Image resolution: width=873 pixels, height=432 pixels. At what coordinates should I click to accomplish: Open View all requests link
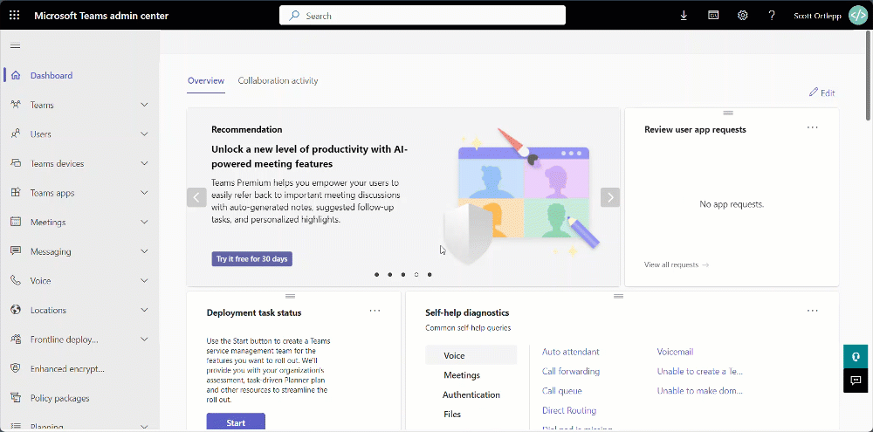click(x=677, y=265)
